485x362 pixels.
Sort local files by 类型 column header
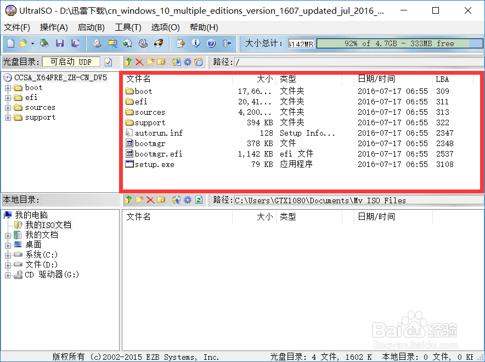click(309, 217)
